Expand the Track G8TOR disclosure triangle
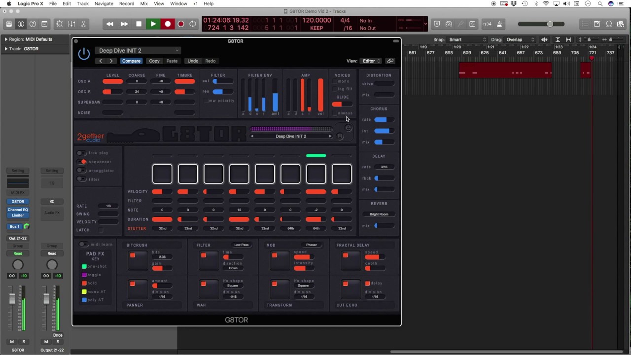Image resolution: width=631 pixels, height=355 pixels. coord(6,49)
